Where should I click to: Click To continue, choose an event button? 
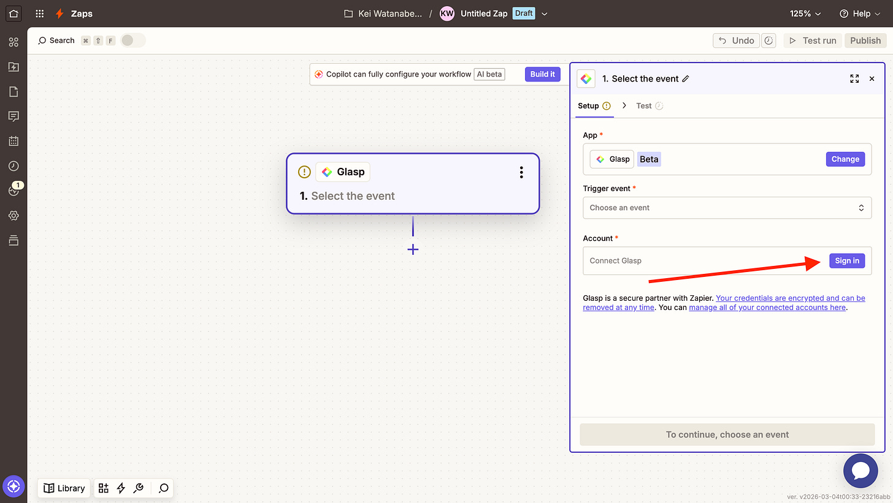(x=727, y=434)
